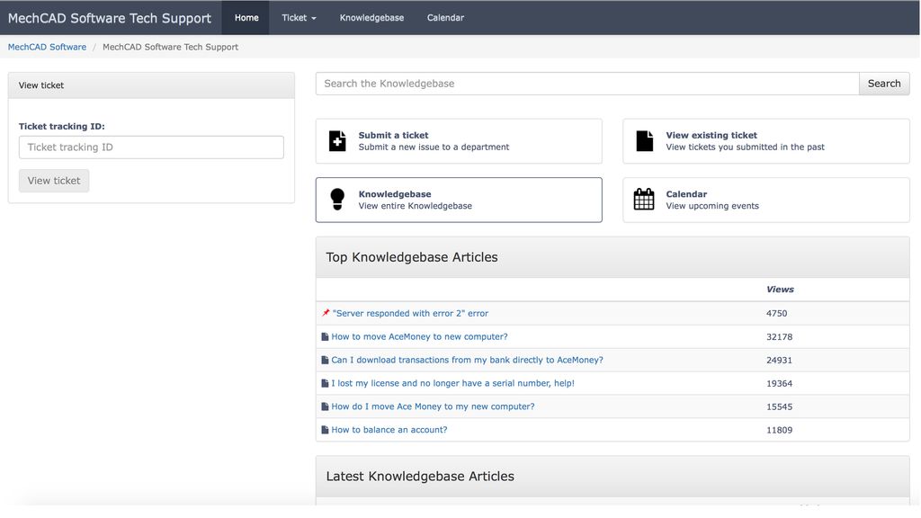Click the red pin icon beside Server error article

326,313
